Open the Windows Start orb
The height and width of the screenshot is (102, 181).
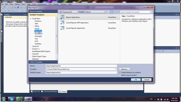pyautogui.click(x=3, y=99)
